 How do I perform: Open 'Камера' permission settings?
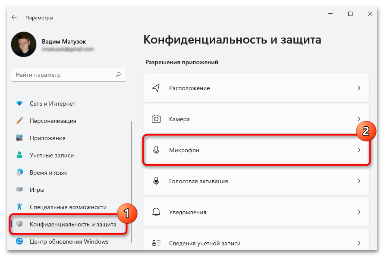pyautogui.click(x=256, y=119)
